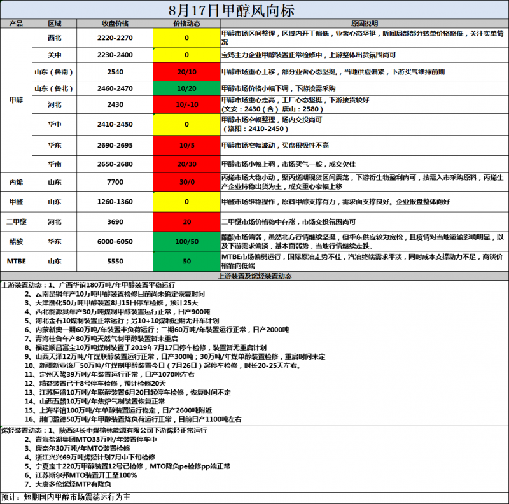Select price cell 2650-2680
Image resolution: width=509 pixels, height=504 pixels.
[115, 164]
